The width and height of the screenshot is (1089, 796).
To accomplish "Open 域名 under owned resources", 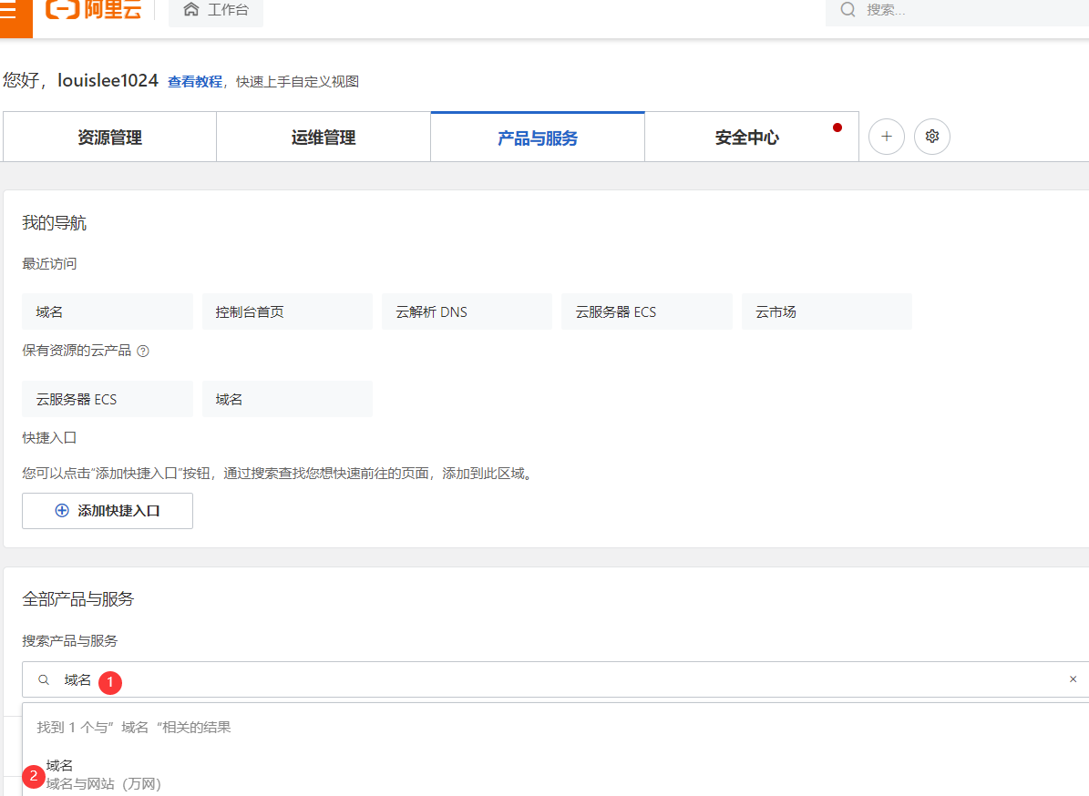I will tap(288, 399).
